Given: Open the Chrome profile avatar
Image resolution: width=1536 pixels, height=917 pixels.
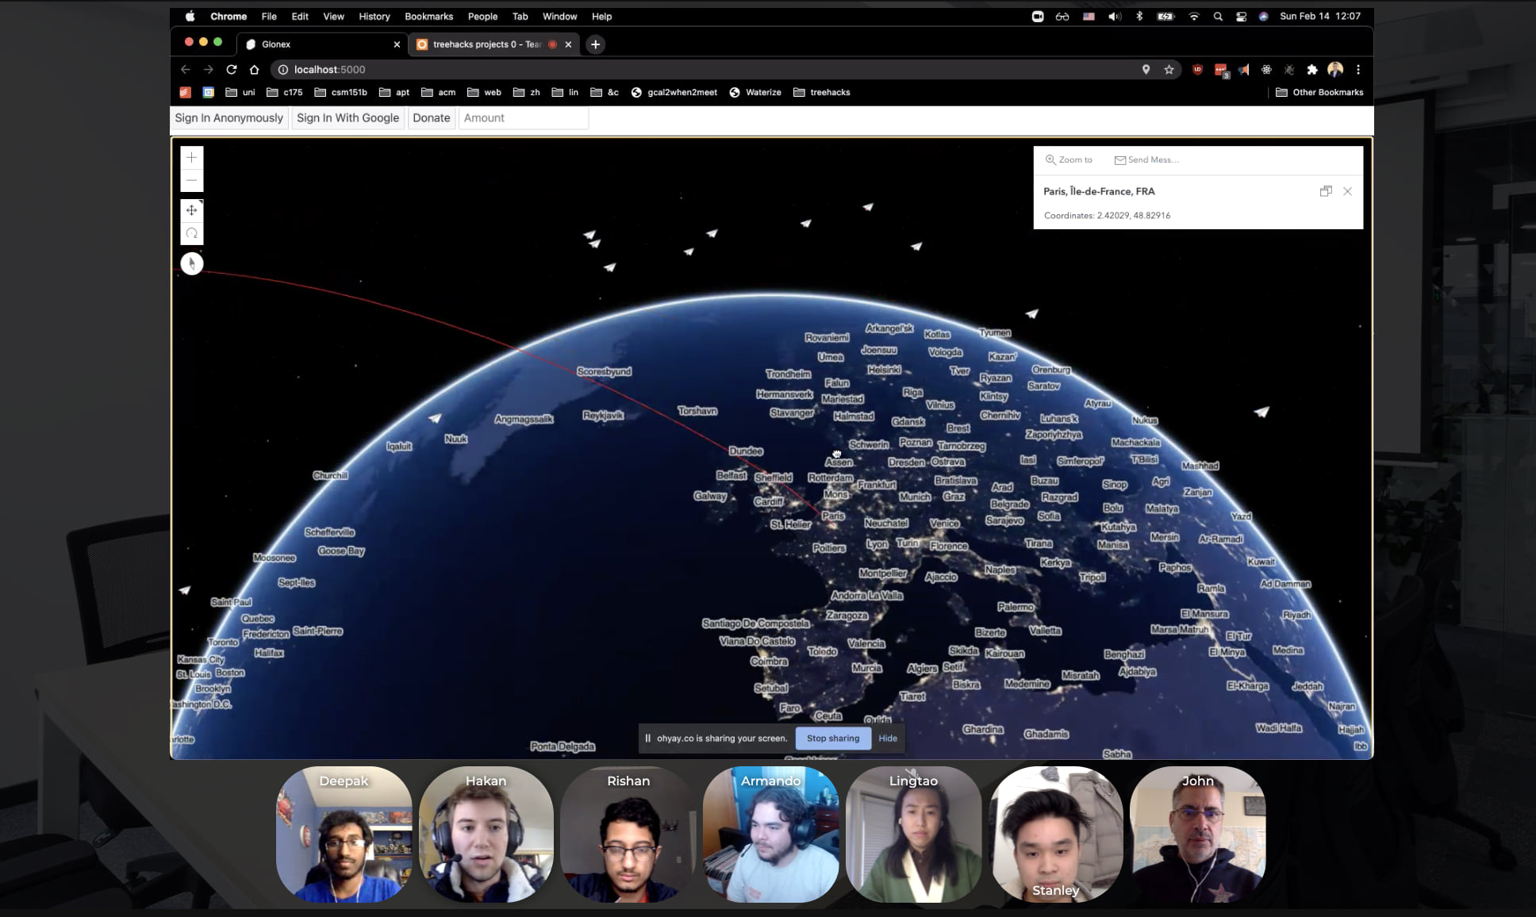Looking at the screenshot, I should point(1335,70).
